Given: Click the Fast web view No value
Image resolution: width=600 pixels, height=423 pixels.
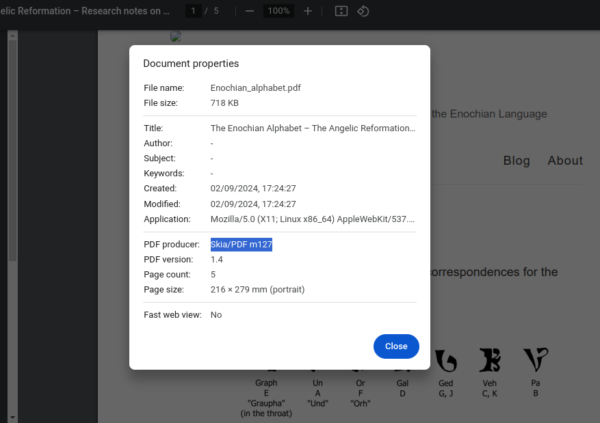Looking at the screenshot, I should point(216,315).
